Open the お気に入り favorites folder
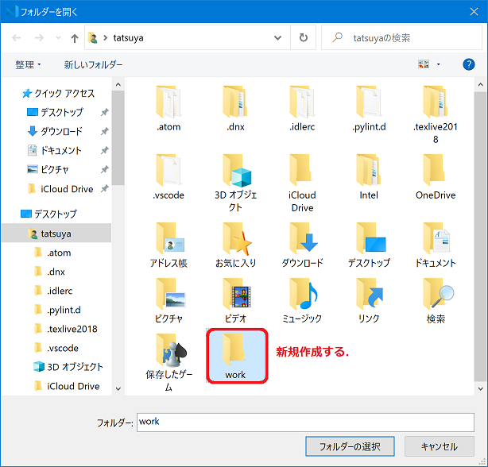Screen dimensions: 488x467 [x=235, y=238]
